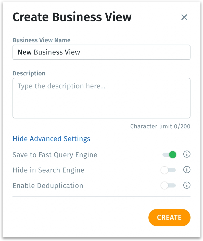Turn on Hide in Search Engine switch
The width and height of the screenshot is (203, 241).
pos(168,170)
